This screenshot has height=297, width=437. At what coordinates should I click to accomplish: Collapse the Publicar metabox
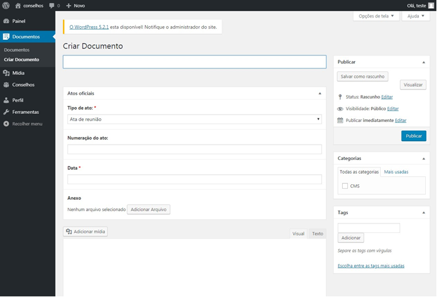click(424, 62)
